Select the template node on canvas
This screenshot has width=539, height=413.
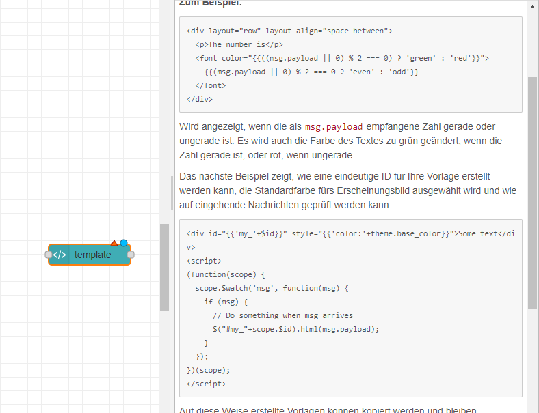[90, 255]
